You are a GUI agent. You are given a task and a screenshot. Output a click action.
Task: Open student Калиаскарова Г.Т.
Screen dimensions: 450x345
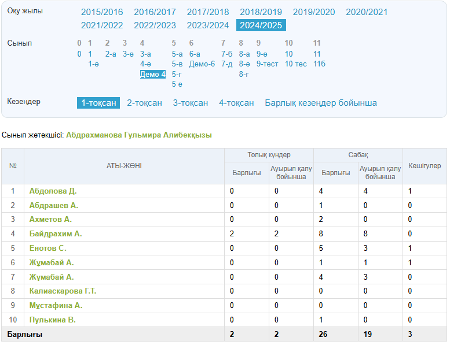(x=63, y=291)
